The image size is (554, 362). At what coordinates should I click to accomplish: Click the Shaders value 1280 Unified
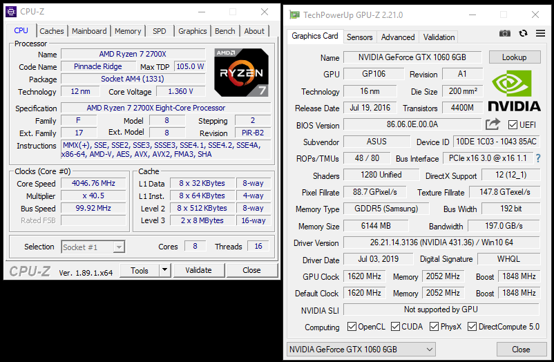coord(381,175)
